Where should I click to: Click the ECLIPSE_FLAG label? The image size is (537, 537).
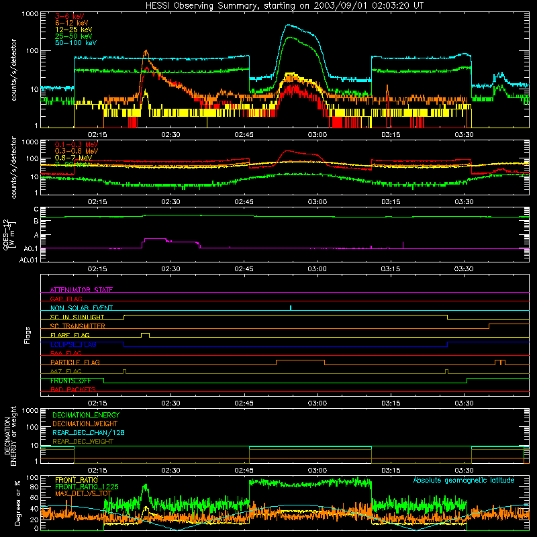73,344
